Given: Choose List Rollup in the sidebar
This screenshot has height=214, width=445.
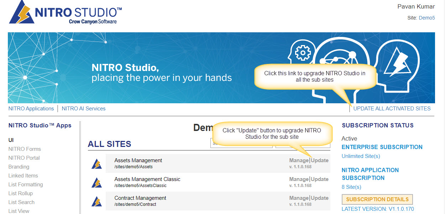Looking at the screenshot, I should tap(21, 193).
